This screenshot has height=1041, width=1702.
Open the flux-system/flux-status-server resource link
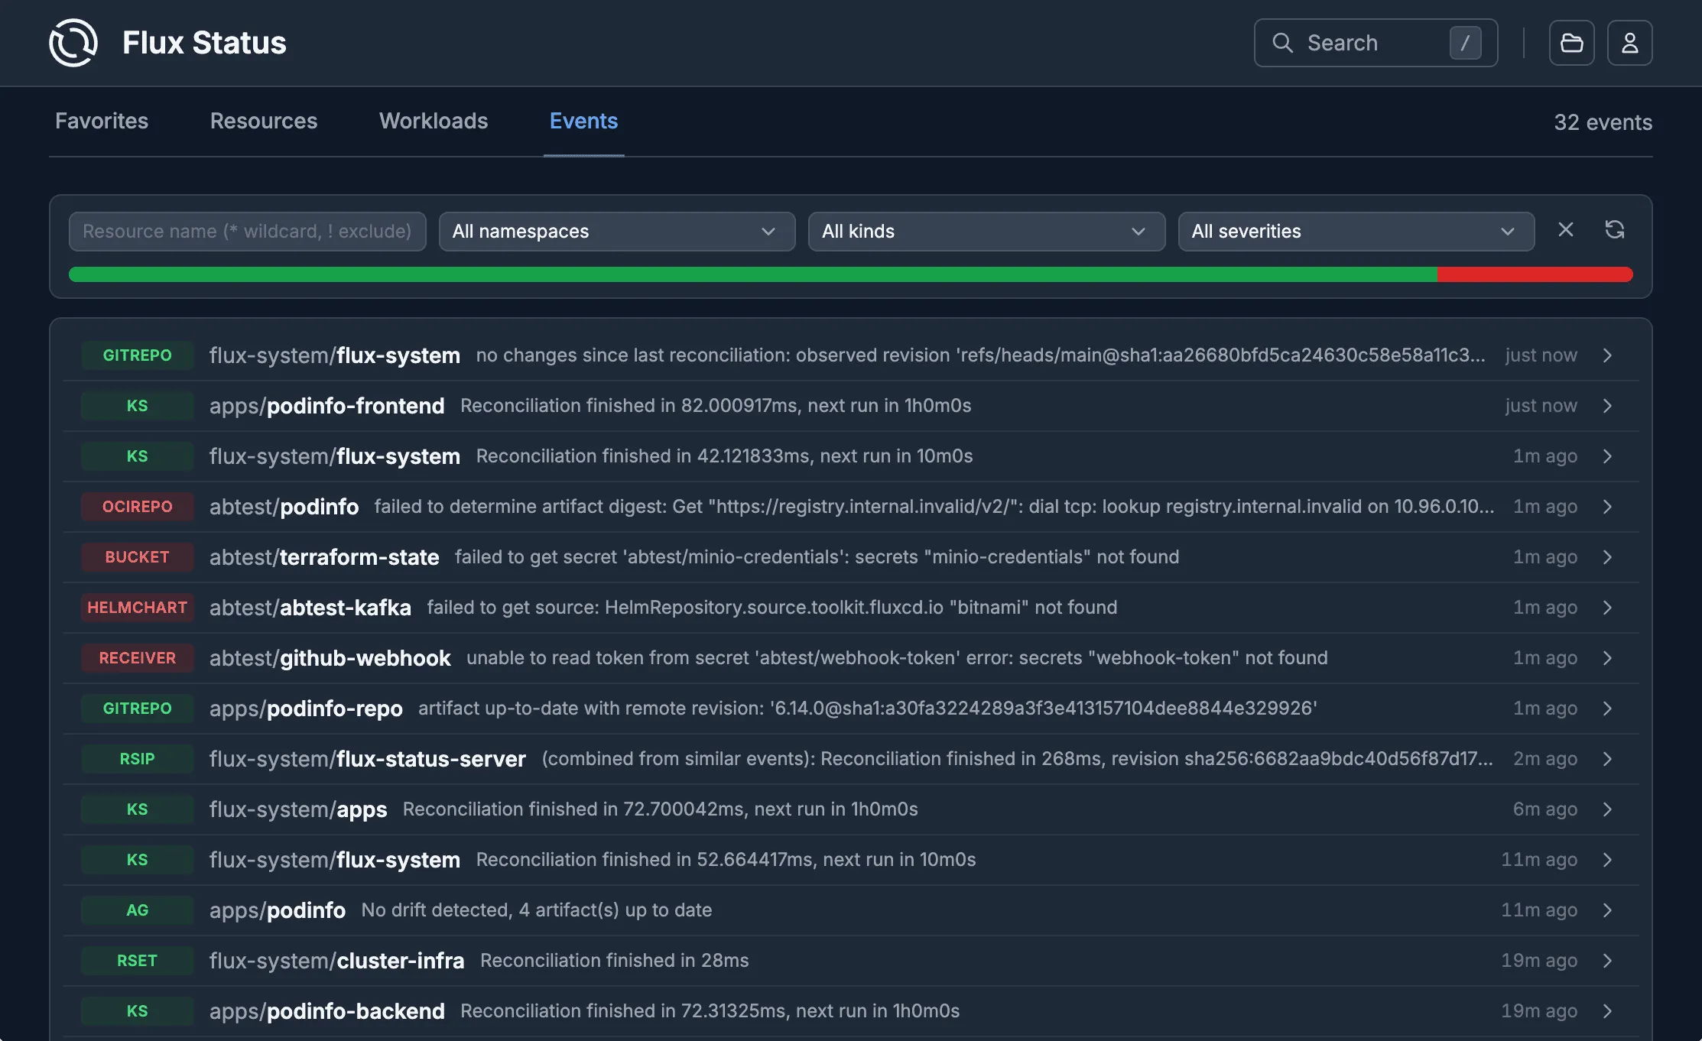coord(368,759)
